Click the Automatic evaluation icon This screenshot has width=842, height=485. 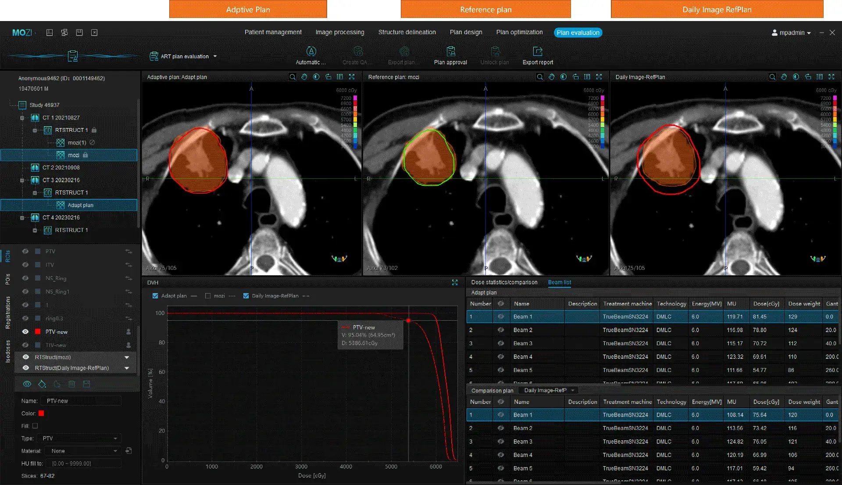pos(311,52)
